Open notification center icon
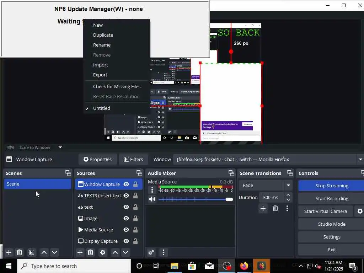 353,266
